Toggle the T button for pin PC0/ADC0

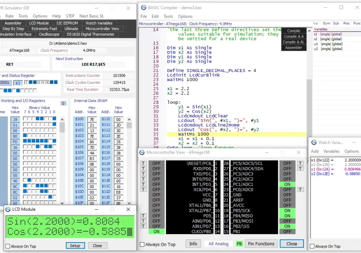(x=300, y=190)
